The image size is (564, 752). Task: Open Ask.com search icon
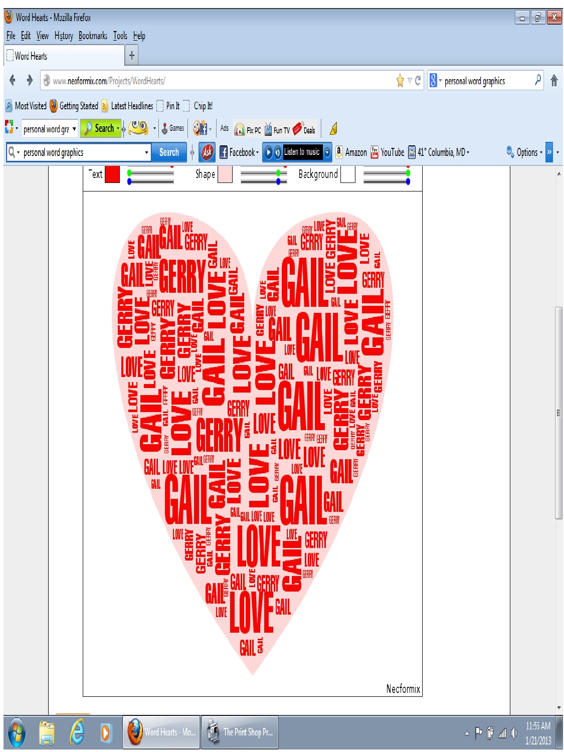207,152
